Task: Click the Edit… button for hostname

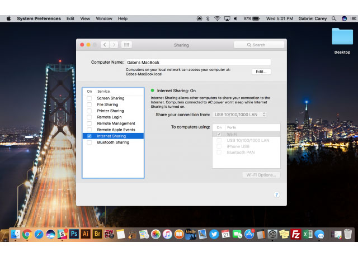Action: [261, 72]
